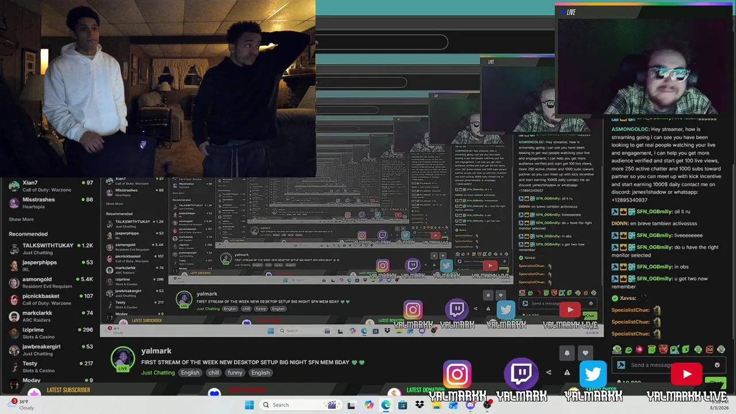Click the large Twitch YALMARK overlay icon
This screenshot has width=736, height=414.
pyautogui.click(x=522, y=374)
